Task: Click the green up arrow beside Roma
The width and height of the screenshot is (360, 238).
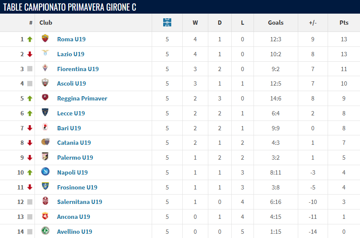Action: tap(30, 39)
